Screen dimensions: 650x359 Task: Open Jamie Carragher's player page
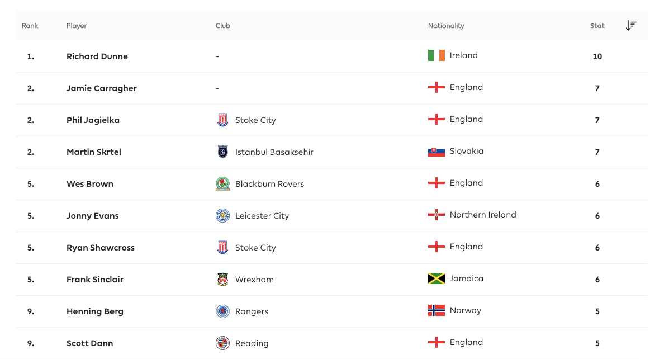[x=101, y=88]
